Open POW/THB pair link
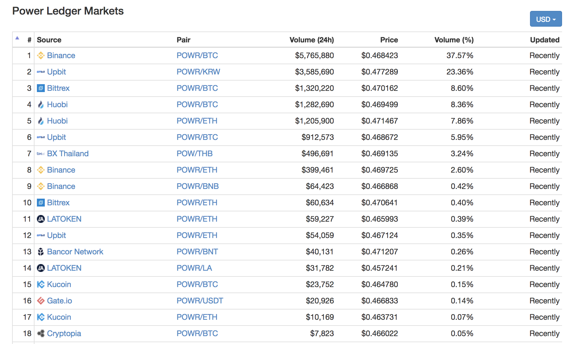Viewport: 579px width, 344px height. [195, 154]
